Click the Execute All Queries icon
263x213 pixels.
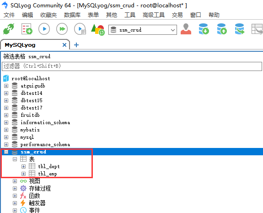point(62,29)
